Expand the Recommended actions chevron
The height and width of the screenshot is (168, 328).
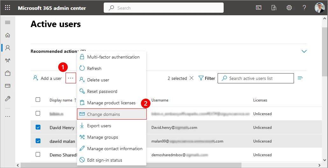(304, 51)
